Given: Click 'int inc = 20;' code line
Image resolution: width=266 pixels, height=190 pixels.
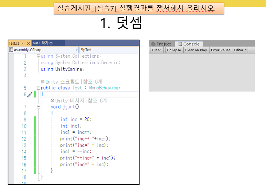Looking at the screenshot, I should (76, 120).
